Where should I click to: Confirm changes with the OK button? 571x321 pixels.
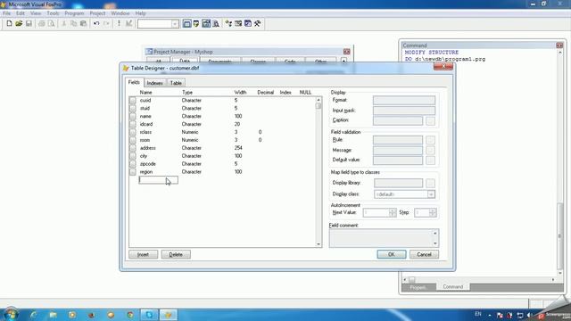point(392,254)
